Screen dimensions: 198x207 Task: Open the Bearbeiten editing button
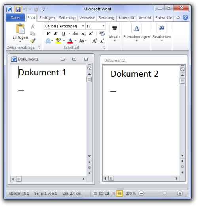pos(162,33)
